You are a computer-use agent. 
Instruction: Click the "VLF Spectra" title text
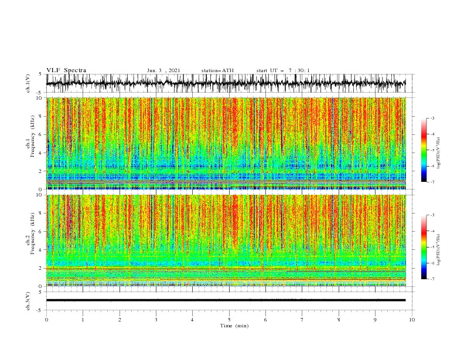(66, 70)
